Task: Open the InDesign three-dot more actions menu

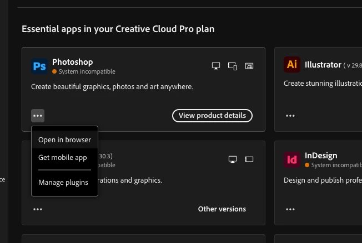Action: (290, 209)
